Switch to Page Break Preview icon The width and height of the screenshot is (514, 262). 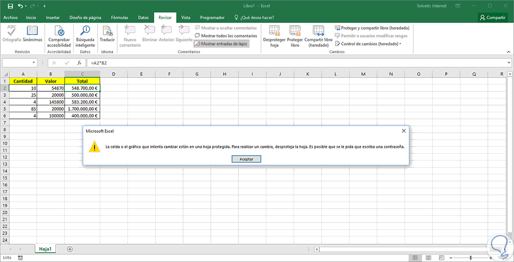(x=442, y=258)
